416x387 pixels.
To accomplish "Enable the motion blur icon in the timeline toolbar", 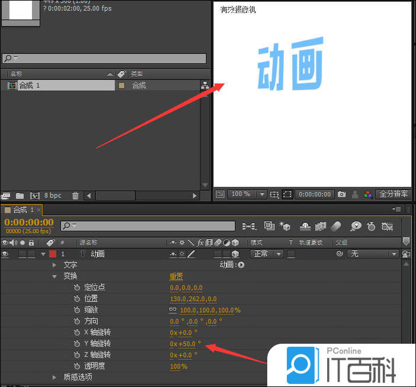I will click(x=336, y=226).
